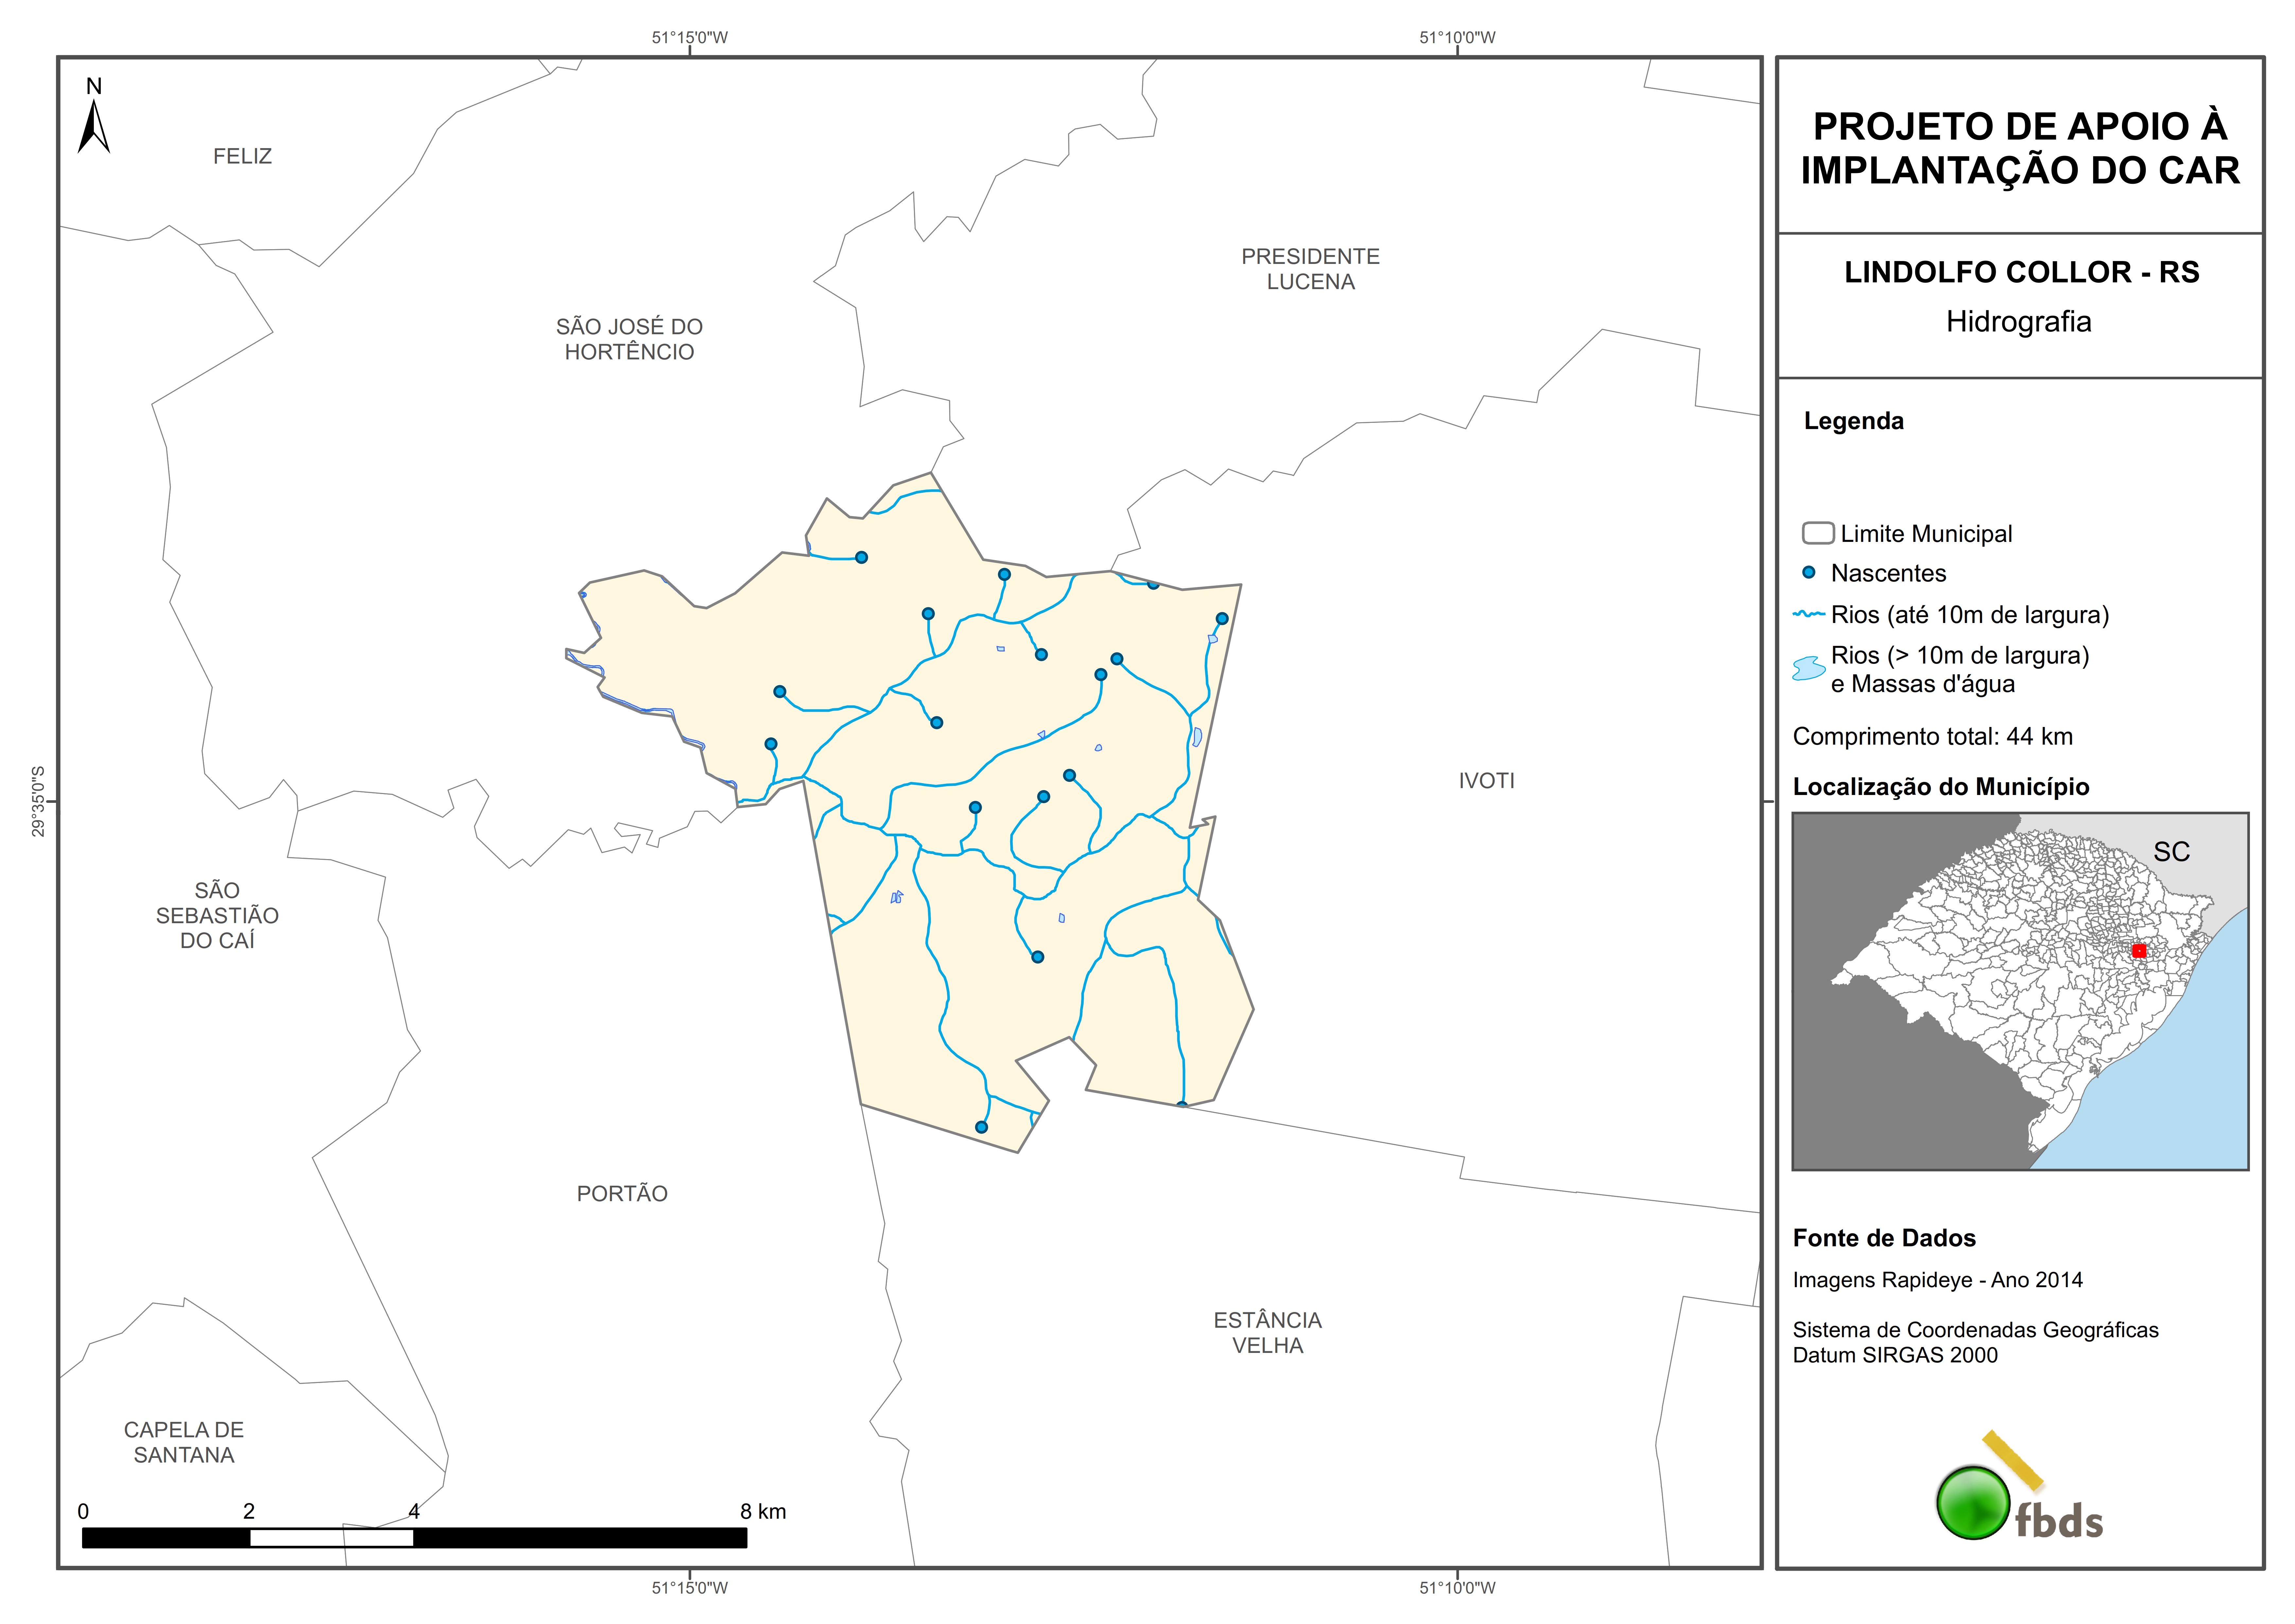The width and height of the screenshot is (2295, 1624).
Task: Click the SÃO JOSÉ DO HORTÊNCIO label
Action: coord(629,339)
